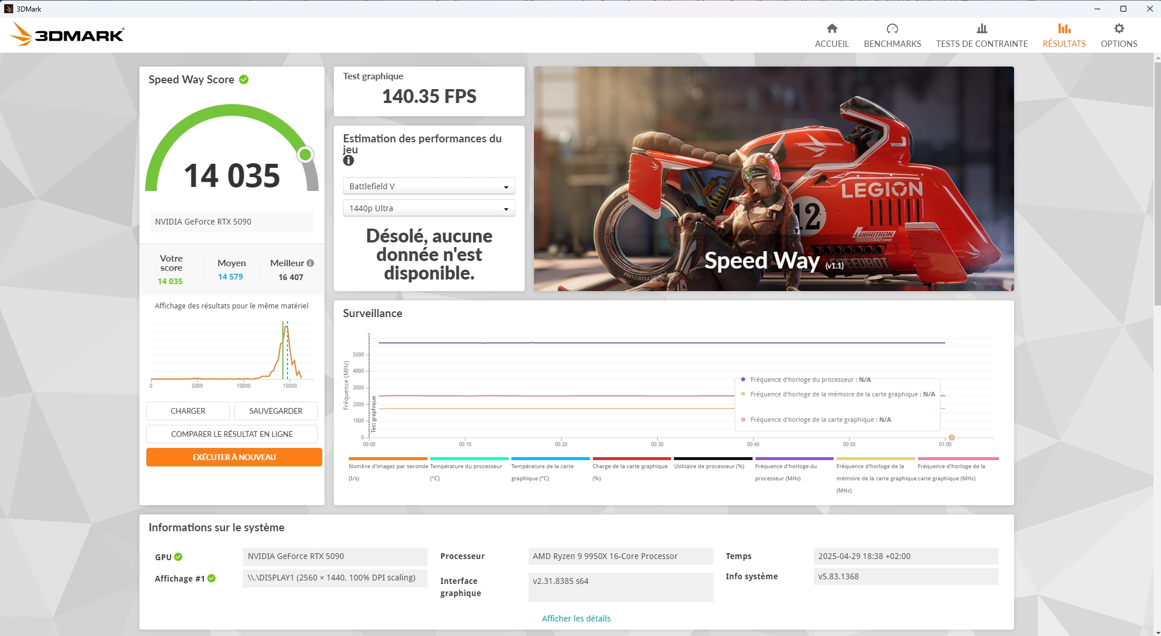Click the GPU field NVIDIA GeForce RTX 5090
The width and height of the screenshot is (1161, 636).
point(335,556)
